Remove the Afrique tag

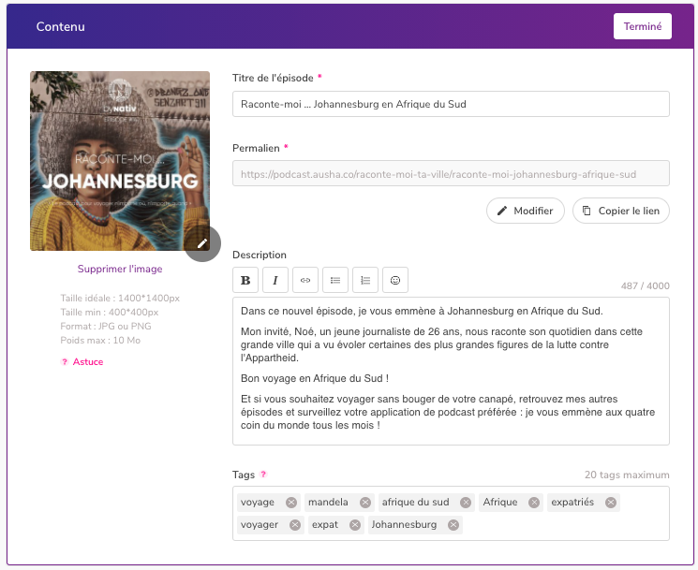[534, 503]
